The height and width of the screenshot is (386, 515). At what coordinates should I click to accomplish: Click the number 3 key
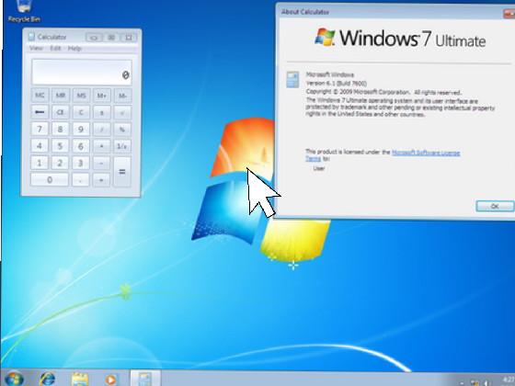pos(81,163)
